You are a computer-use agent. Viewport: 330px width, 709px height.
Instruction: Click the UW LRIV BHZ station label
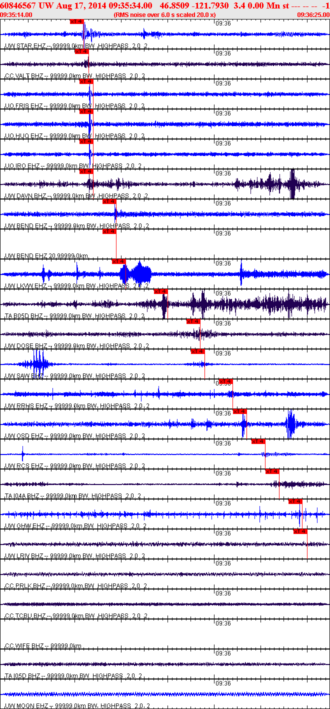75,556
